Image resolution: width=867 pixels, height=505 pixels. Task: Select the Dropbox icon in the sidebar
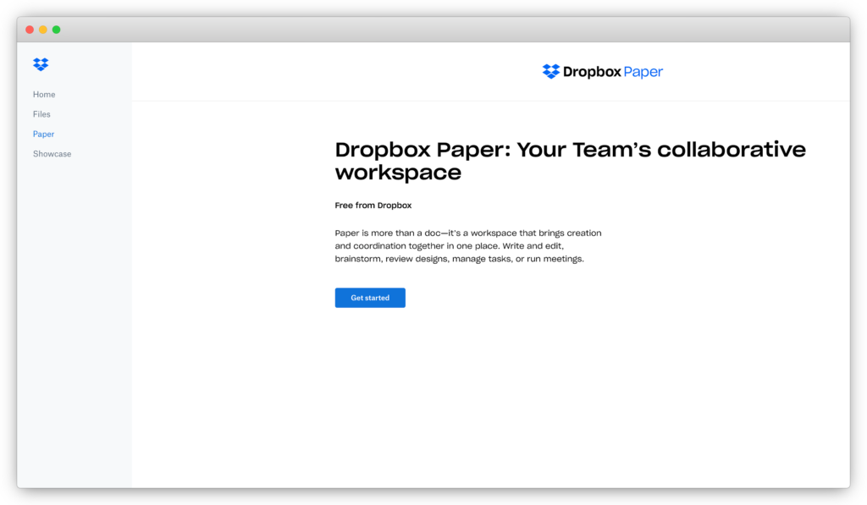40,63
